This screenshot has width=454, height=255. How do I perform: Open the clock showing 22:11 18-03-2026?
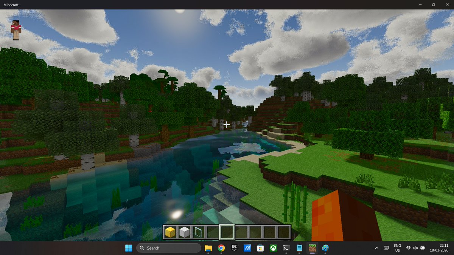tap(439, 248)
